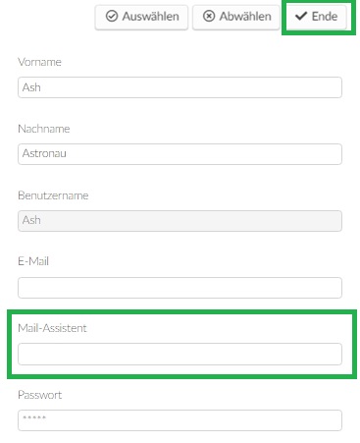This screenshot has height=443, width=360.
Task: Select the greyed-out Benutzername field
Action: (180, 221)
